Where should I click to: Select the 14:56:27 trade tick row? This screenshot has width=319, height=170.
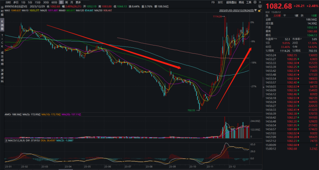[291, 106]
